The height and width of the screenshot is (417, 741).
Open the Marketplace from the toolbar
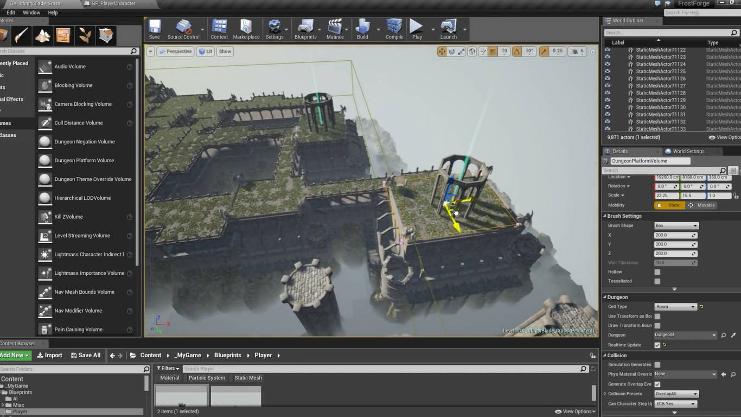click(246, 29)
